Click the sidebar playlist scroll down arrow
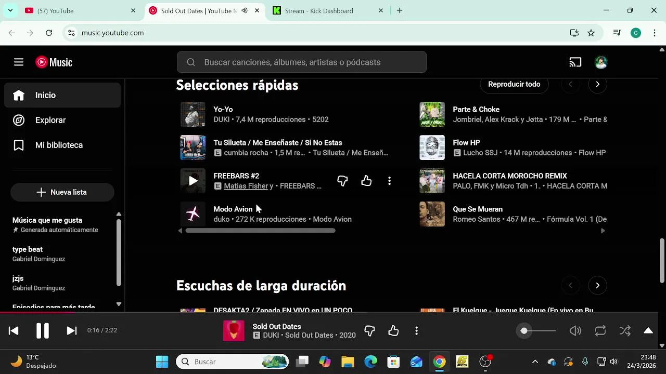Screen dimensions: 666x374 click(x=119, y=304)
